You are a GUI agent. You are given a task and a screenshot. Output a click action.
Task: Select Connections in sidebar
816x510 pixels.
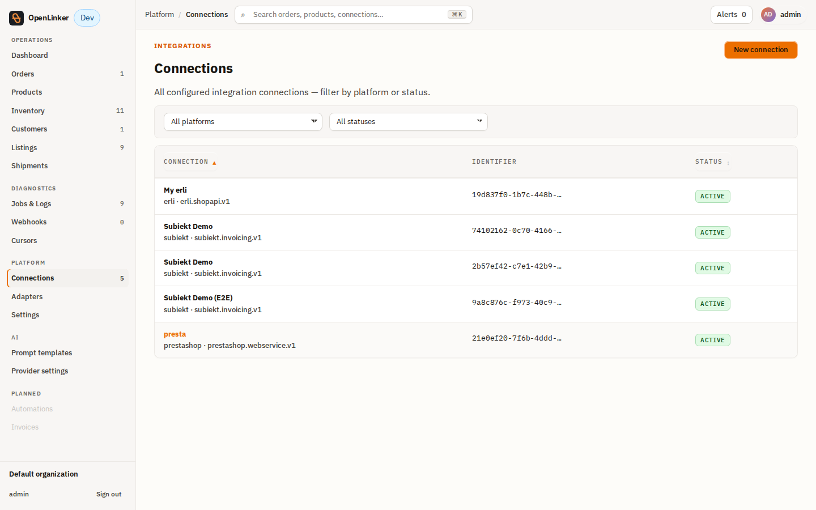tap(68, 278)
